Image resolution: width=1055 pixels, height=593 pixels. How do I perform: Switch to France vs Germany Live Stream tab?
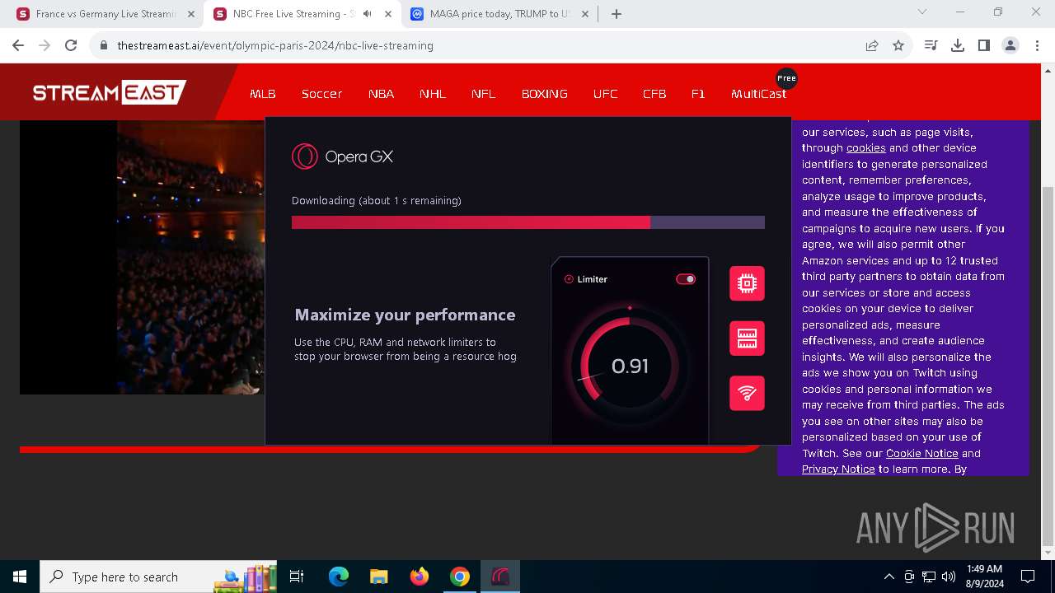point(105,14)
